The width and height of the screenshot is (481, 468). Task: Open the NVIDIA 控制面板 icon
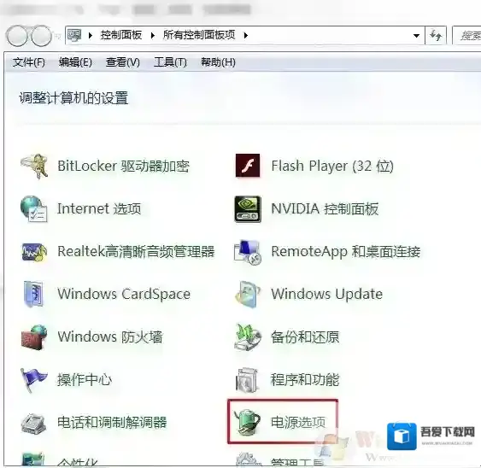248,209
